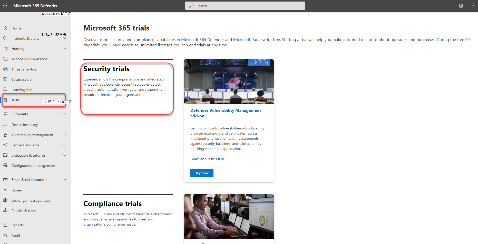
Task: Open Learn about this trial link
Action: click(207, 159)
